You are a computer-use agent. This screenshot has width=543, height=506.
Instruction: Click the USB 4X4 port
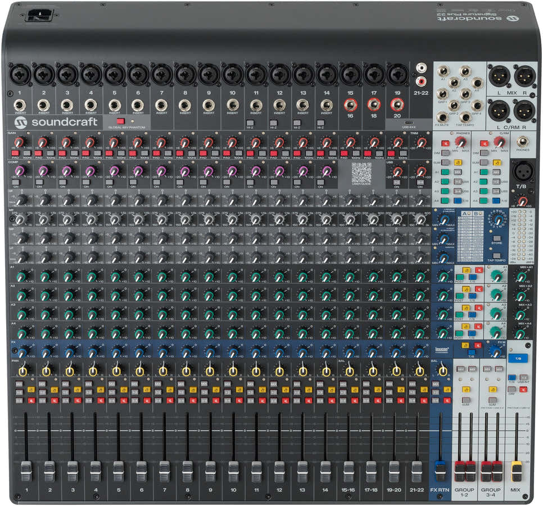pos(409,123)
